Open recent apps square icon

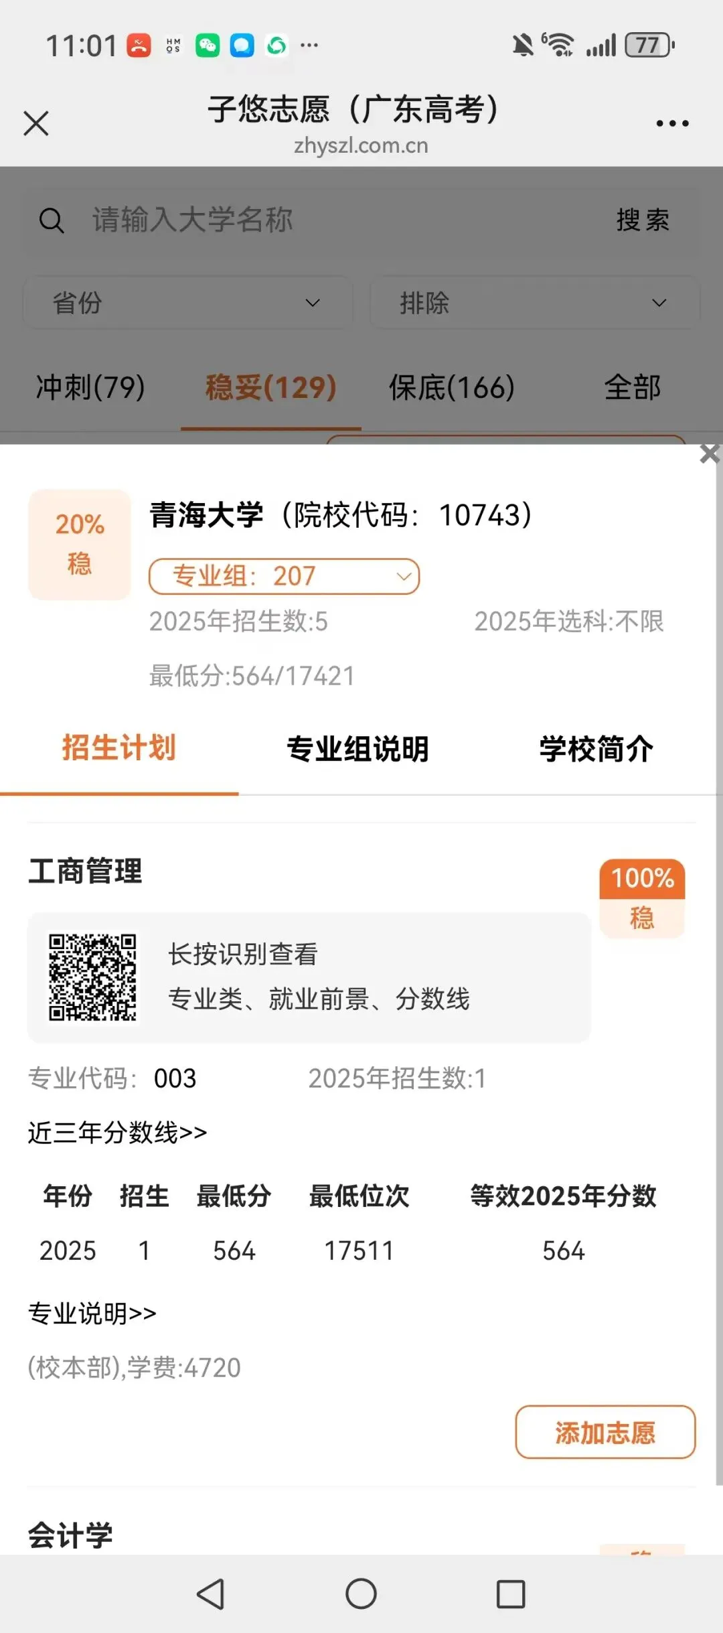pyautogui.click(x=510, y=1593)
